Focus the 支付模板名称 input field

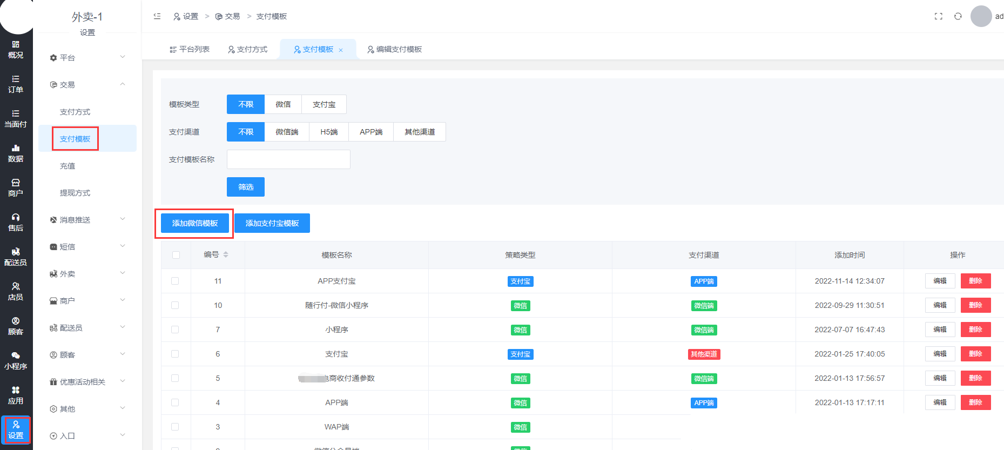288,159
